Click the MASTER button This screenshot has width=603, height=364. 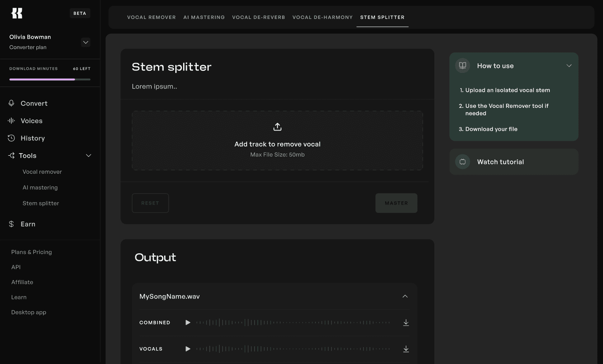[396, 203]
